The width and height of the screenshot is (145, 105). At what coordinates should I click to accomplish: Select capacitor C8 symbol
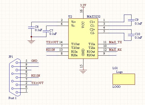coord(31,28)
